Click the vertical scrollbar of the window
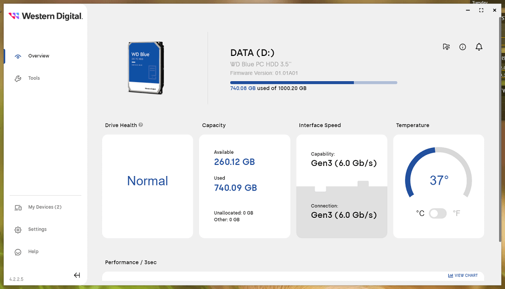This screenshot has width=505, height=289. pos(500,129)
